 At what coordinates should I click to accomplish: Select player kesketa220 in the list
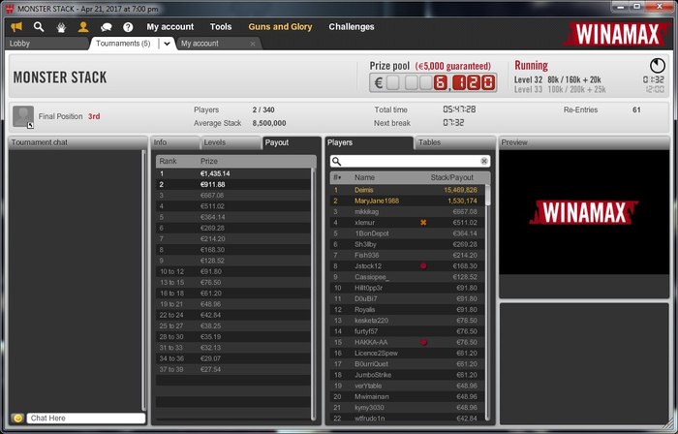coord(408,321)
